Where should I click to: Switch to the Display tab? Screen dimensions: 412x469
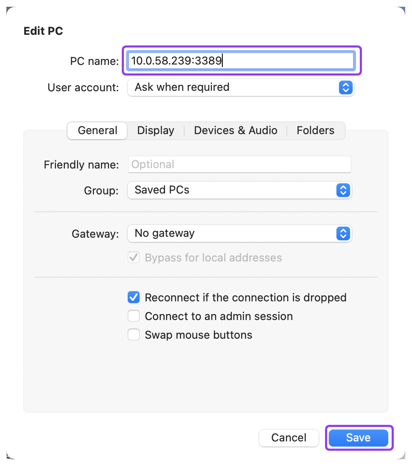(x=155, y=130)
